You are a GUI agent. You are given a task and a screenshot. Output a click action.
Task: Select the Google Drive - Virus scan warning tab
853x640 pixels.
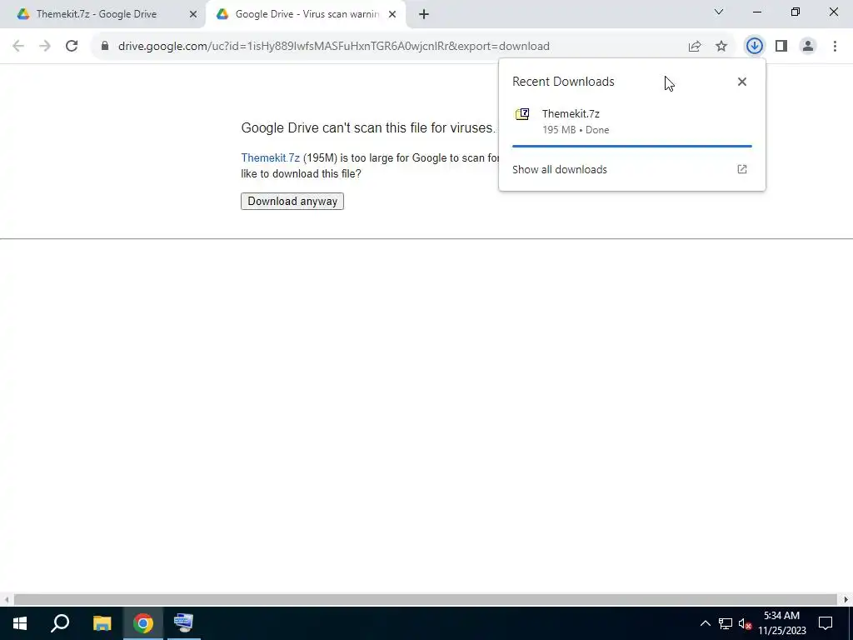coord(305,14)
